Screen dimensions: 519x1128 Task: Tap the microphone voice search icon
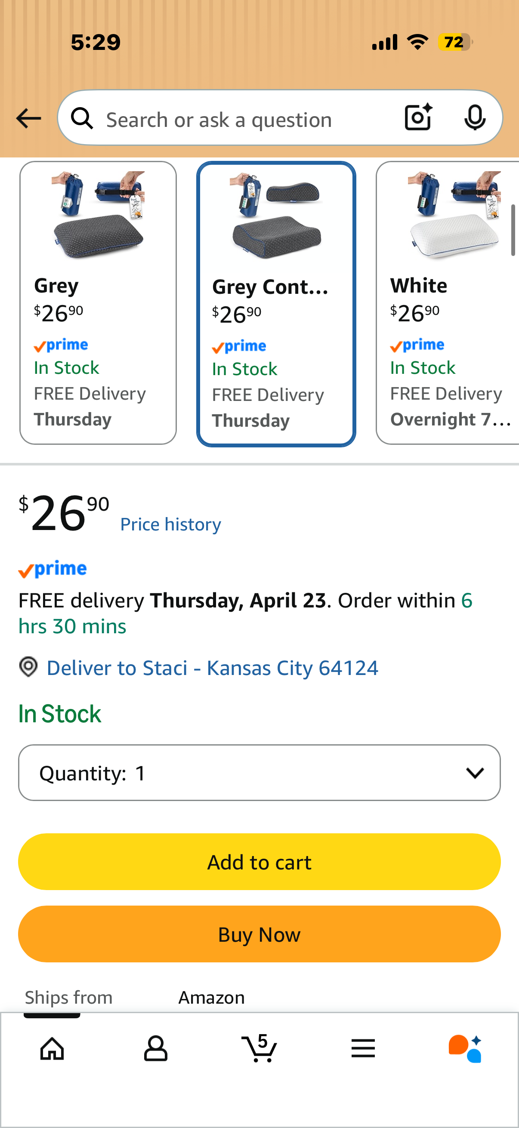pos(475,118)
